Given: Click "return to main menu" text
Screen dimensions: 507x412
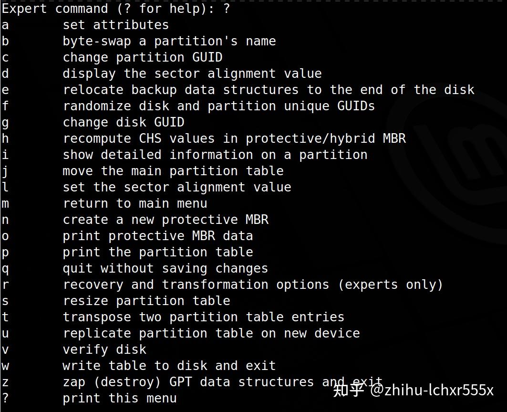Looking at the screenshot, I should (x=135, y=203).
